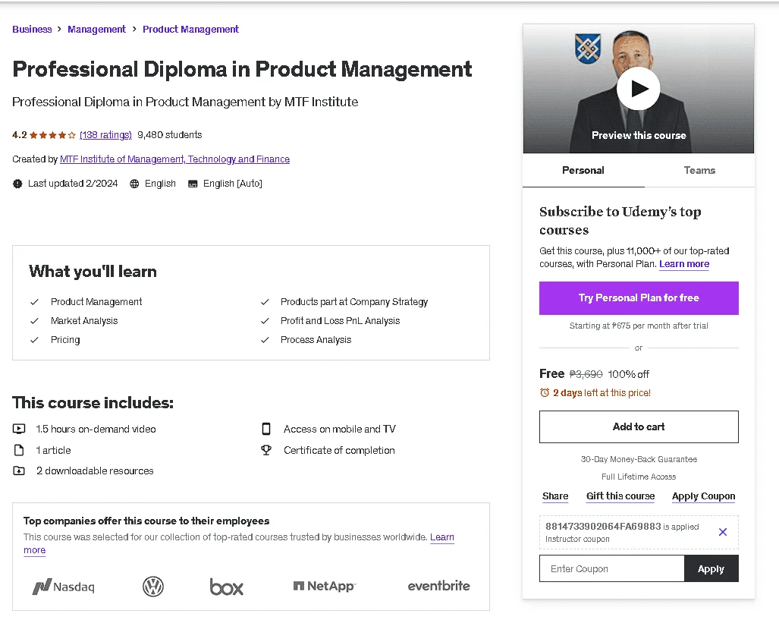Click checkmark beside Products part at Company Strategy
The width and height of the screenshot is (779, 620).
(265, 302)
